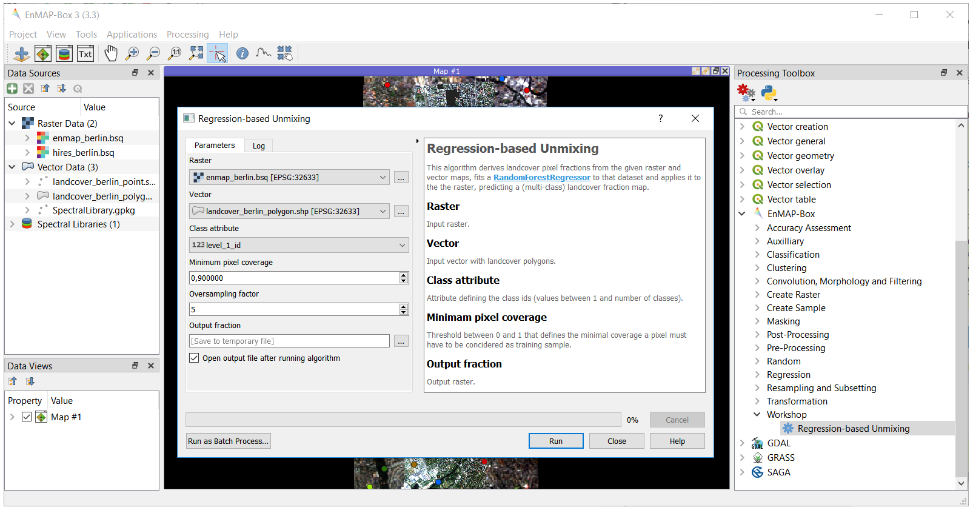
Task: Open the Raster layer combo box
Action: pyautogui.click(x=289, y=177)
